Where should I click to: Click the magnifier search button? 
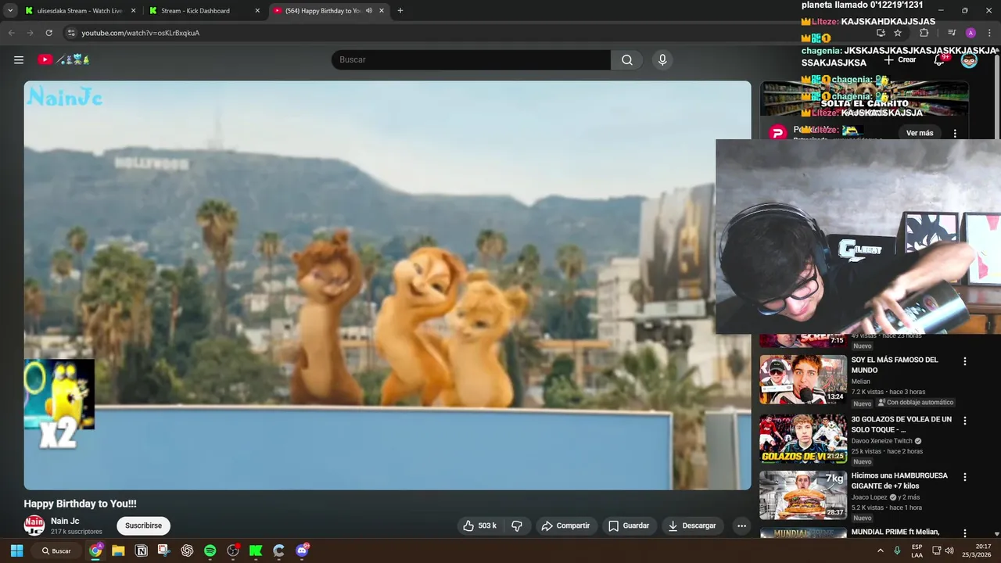(x=627, y=59)
